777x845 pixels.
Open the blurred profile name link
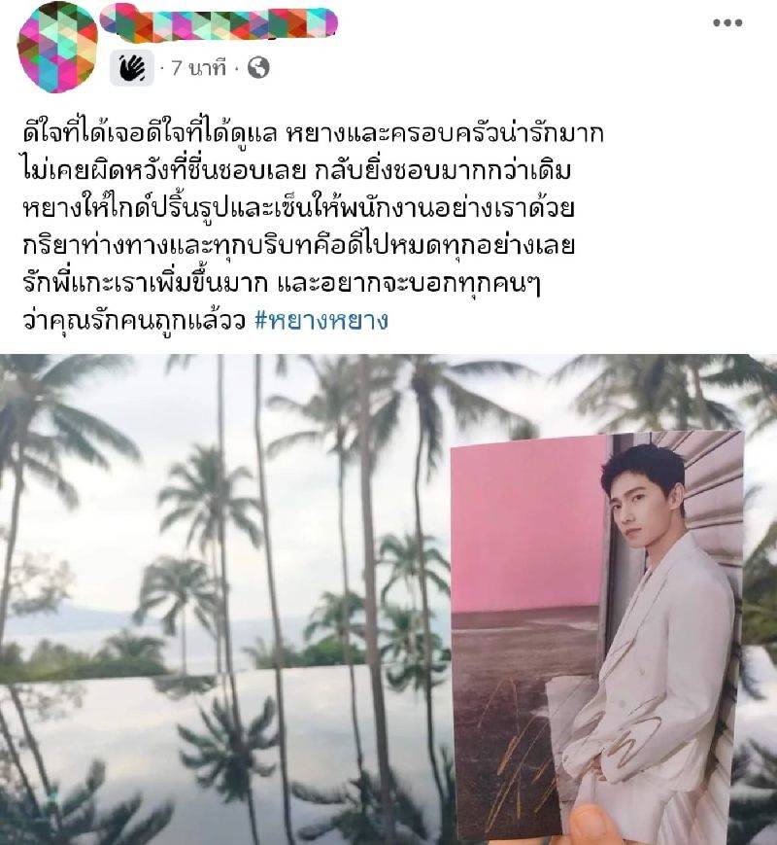pos(219,22)
